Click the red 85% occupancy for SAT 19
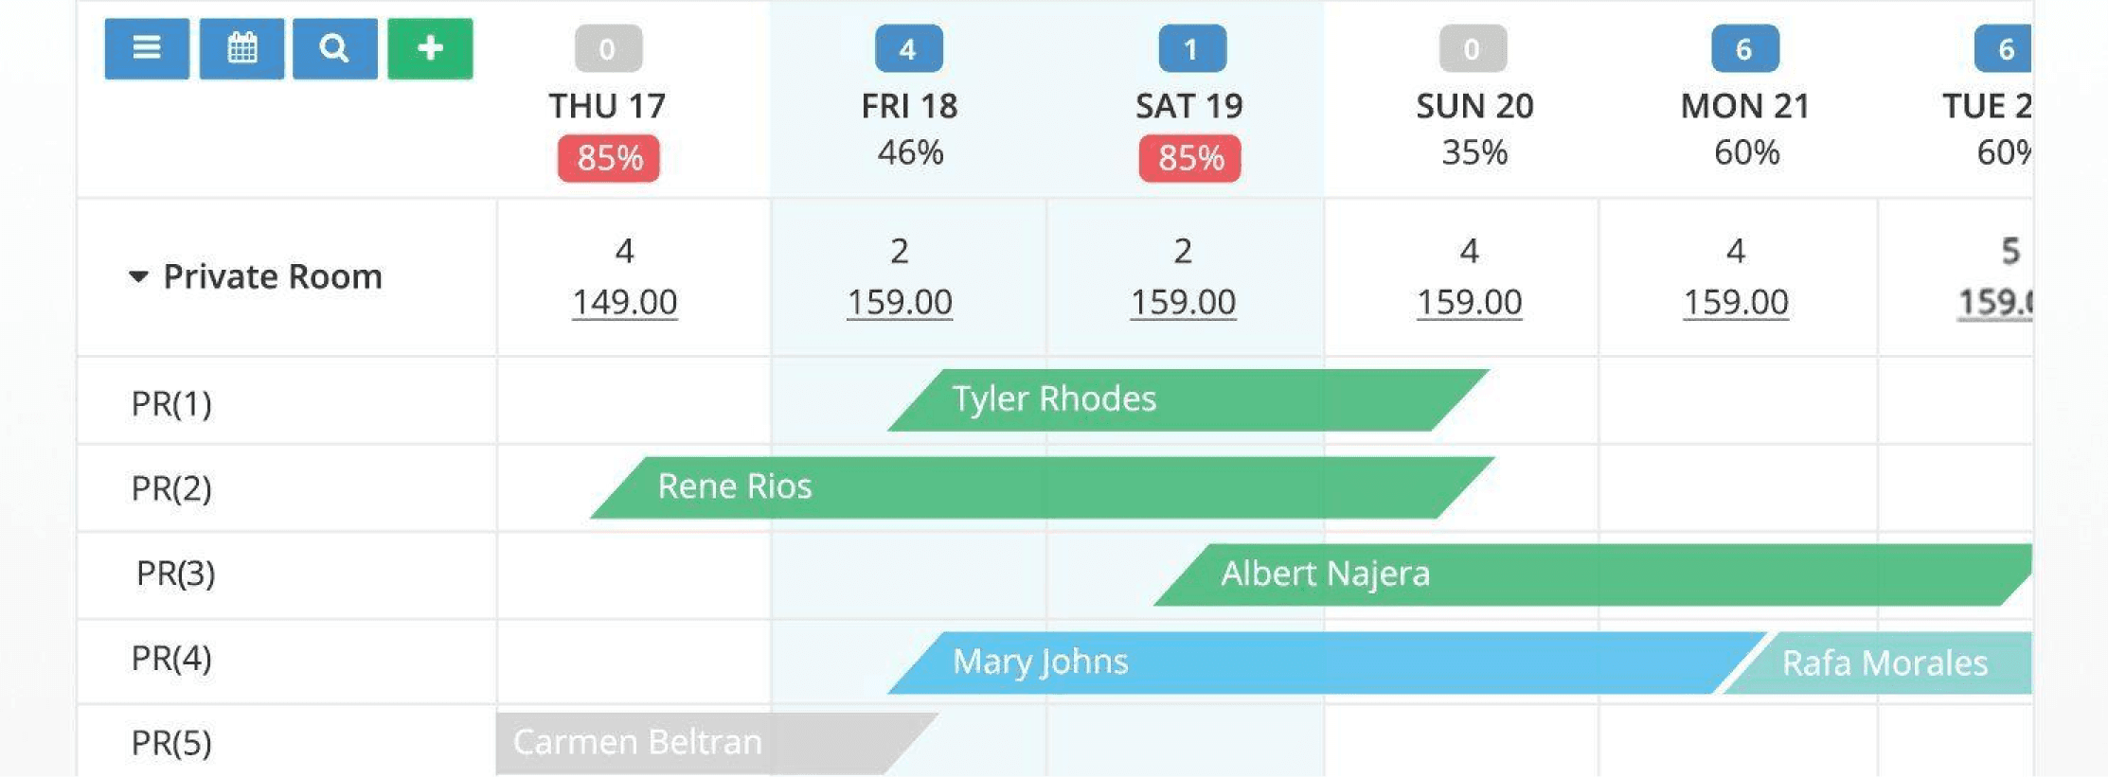 click(x=1190, y=158)
